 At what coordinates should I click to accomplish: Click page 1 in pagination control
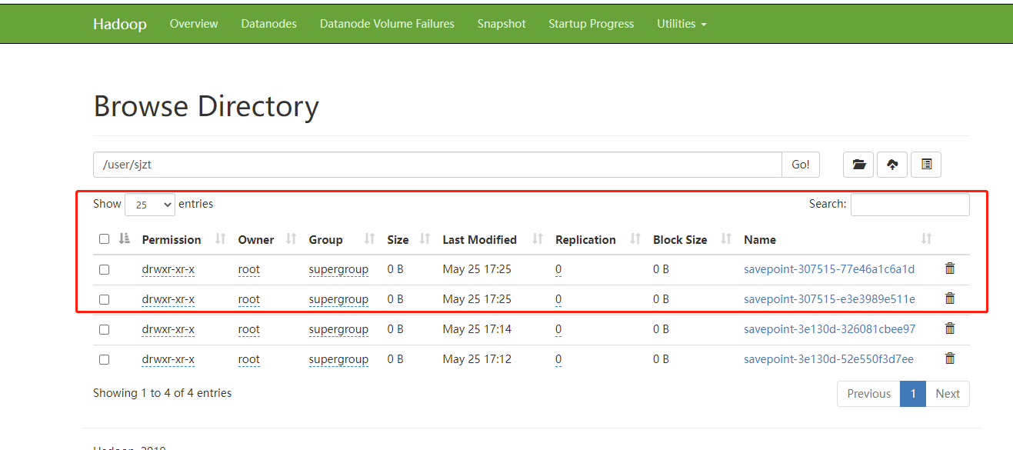pyautogui.click(x=913, y=393)
